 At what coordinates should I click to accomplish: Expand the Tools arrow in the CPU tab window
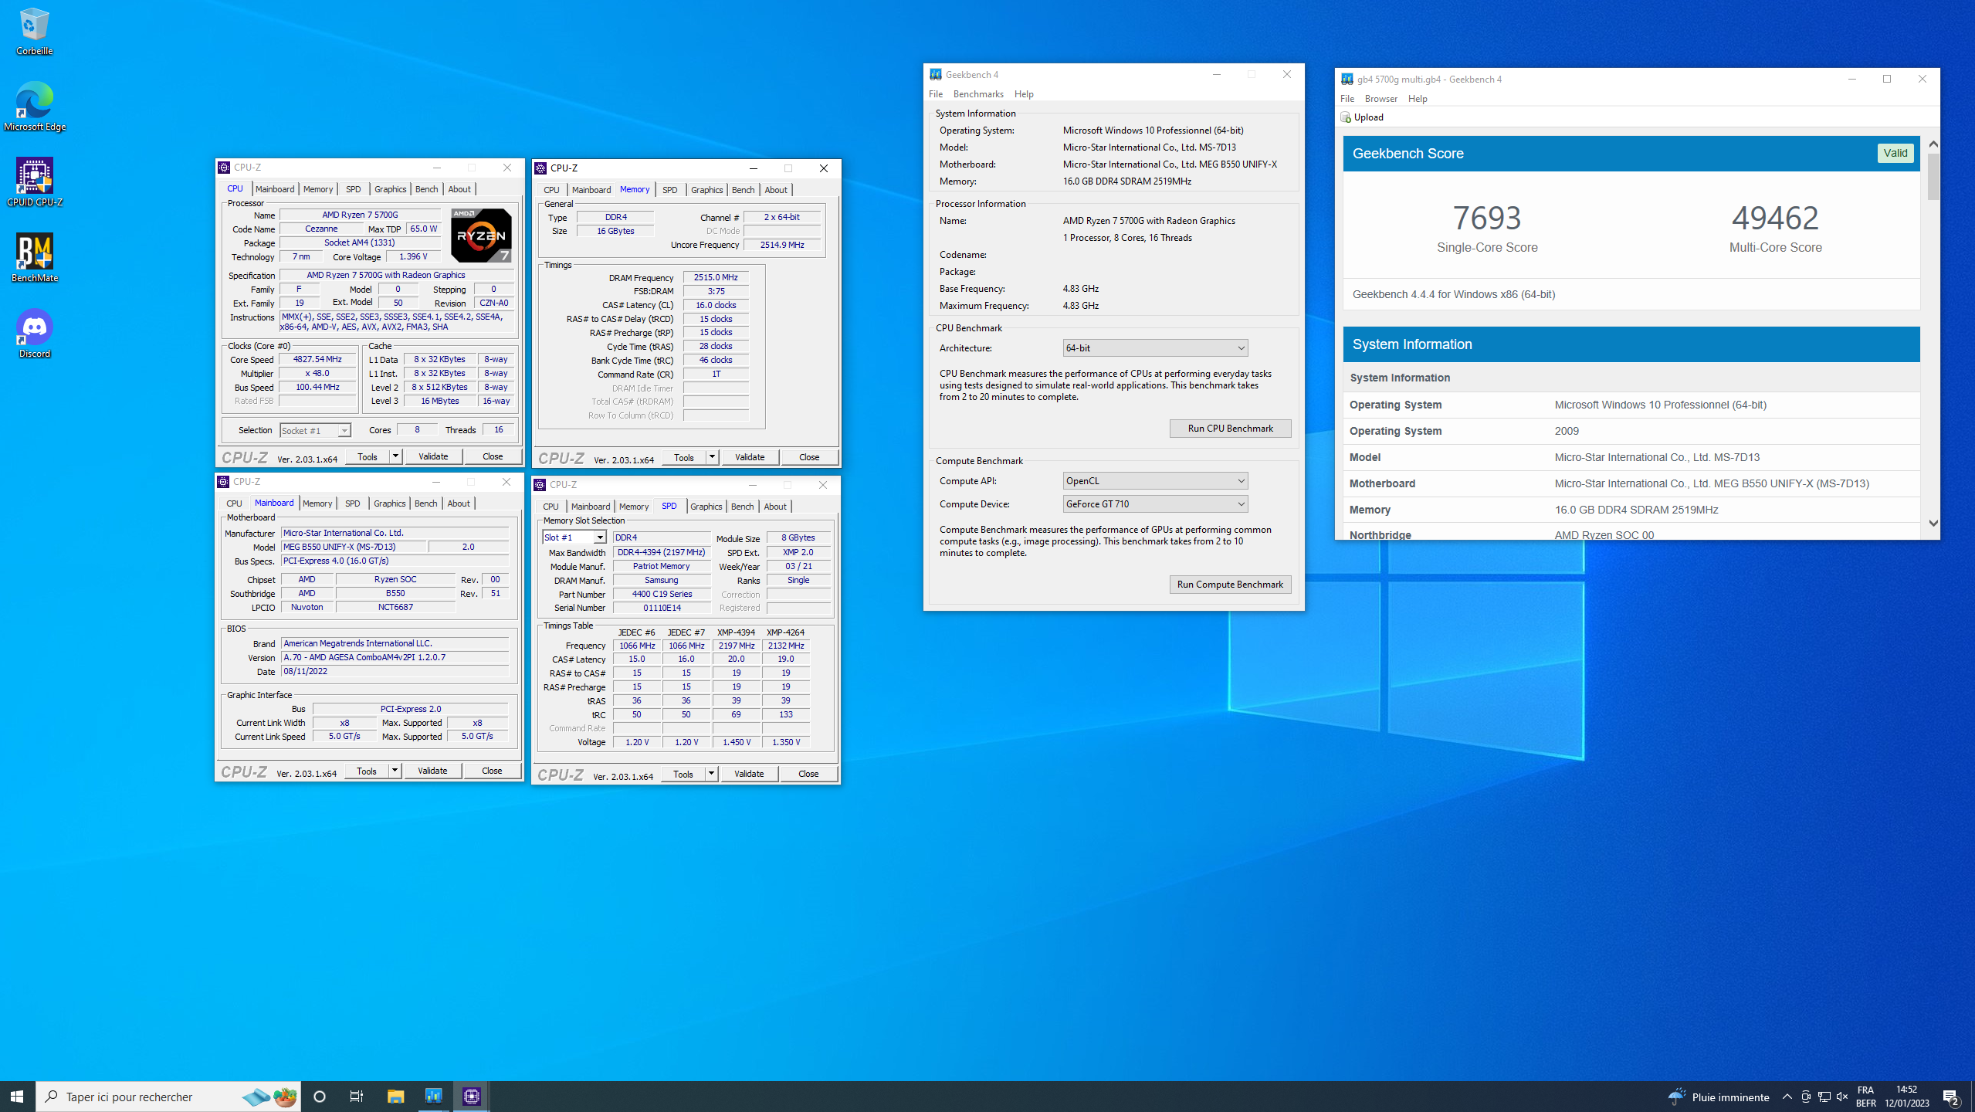(x=395, y=456)
